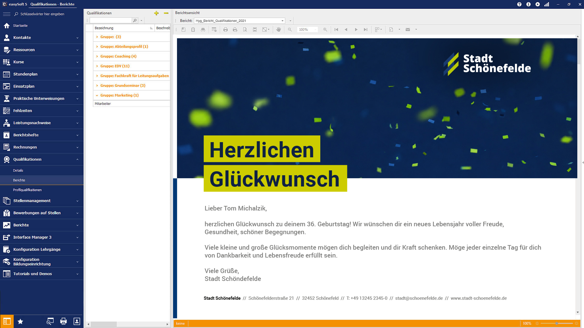Screen dimensions: 584x328
Task: Expand Gruppe: Abteilungsprofil (1)
Action: point(97,46)
